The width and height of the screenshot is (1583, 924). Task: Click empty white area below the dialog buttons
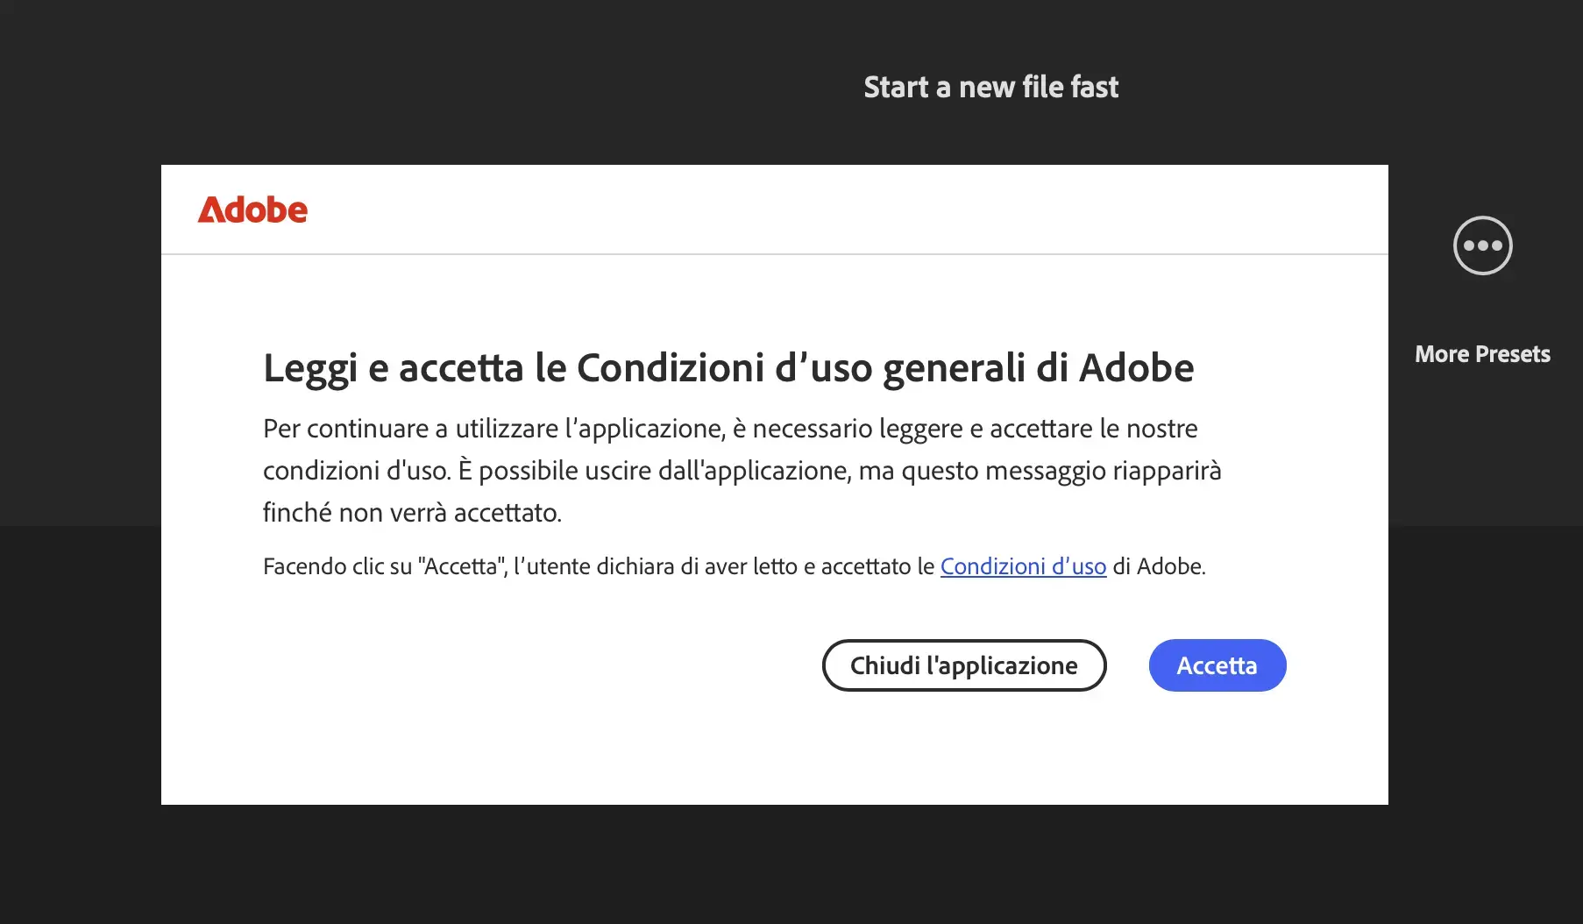click(775, 750)
